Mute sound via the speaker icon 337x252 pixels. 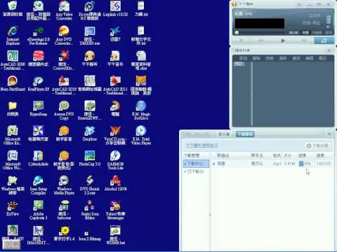(329, 27)
